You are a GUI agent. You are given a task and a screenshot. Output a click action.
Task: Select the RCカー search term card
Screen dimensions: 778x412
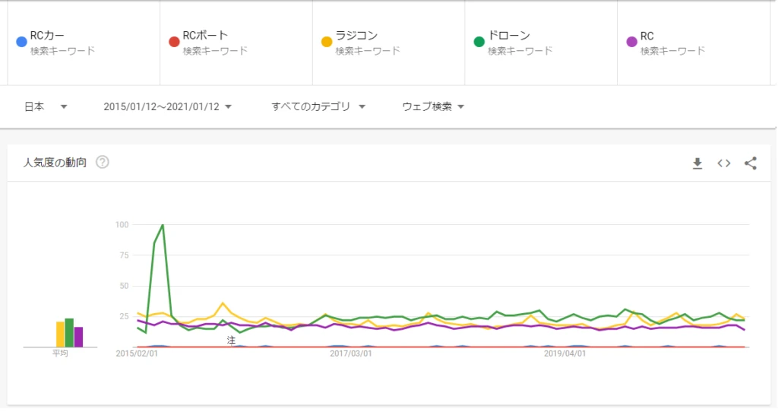84,43
